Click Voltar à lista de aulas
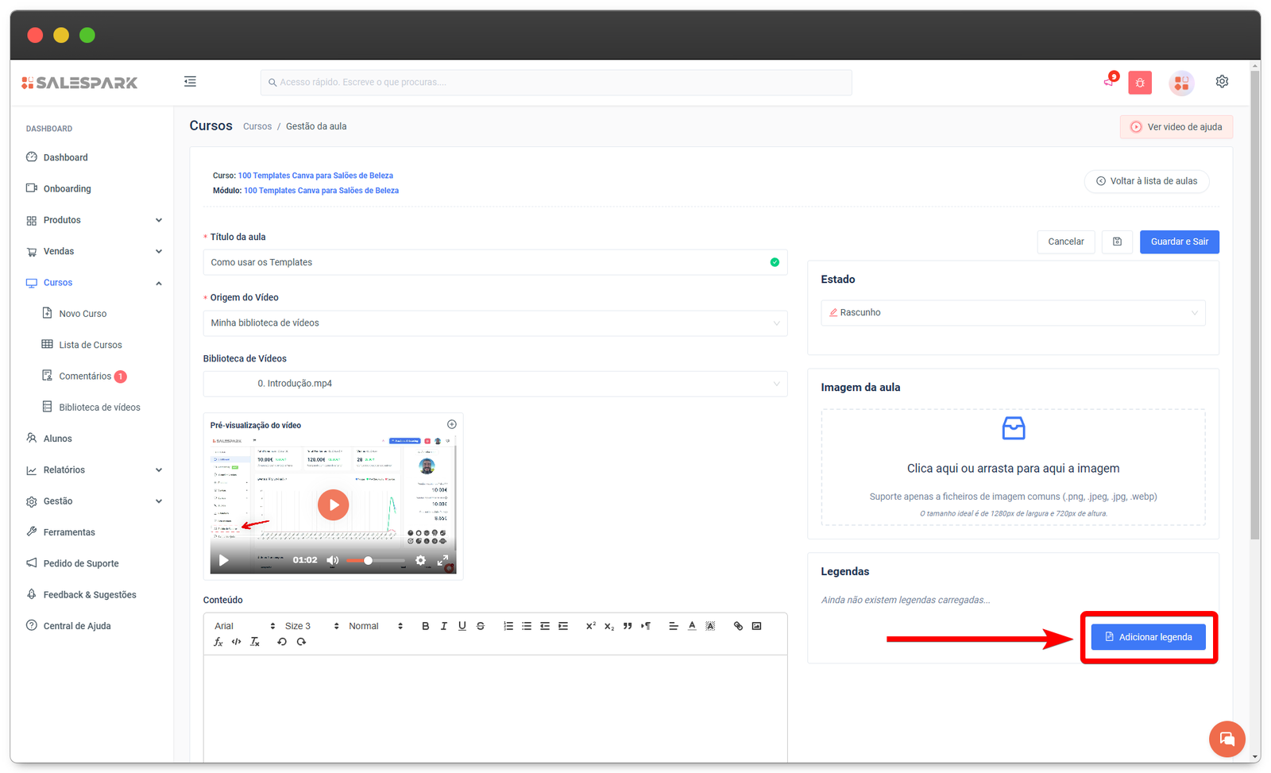 1146,181
